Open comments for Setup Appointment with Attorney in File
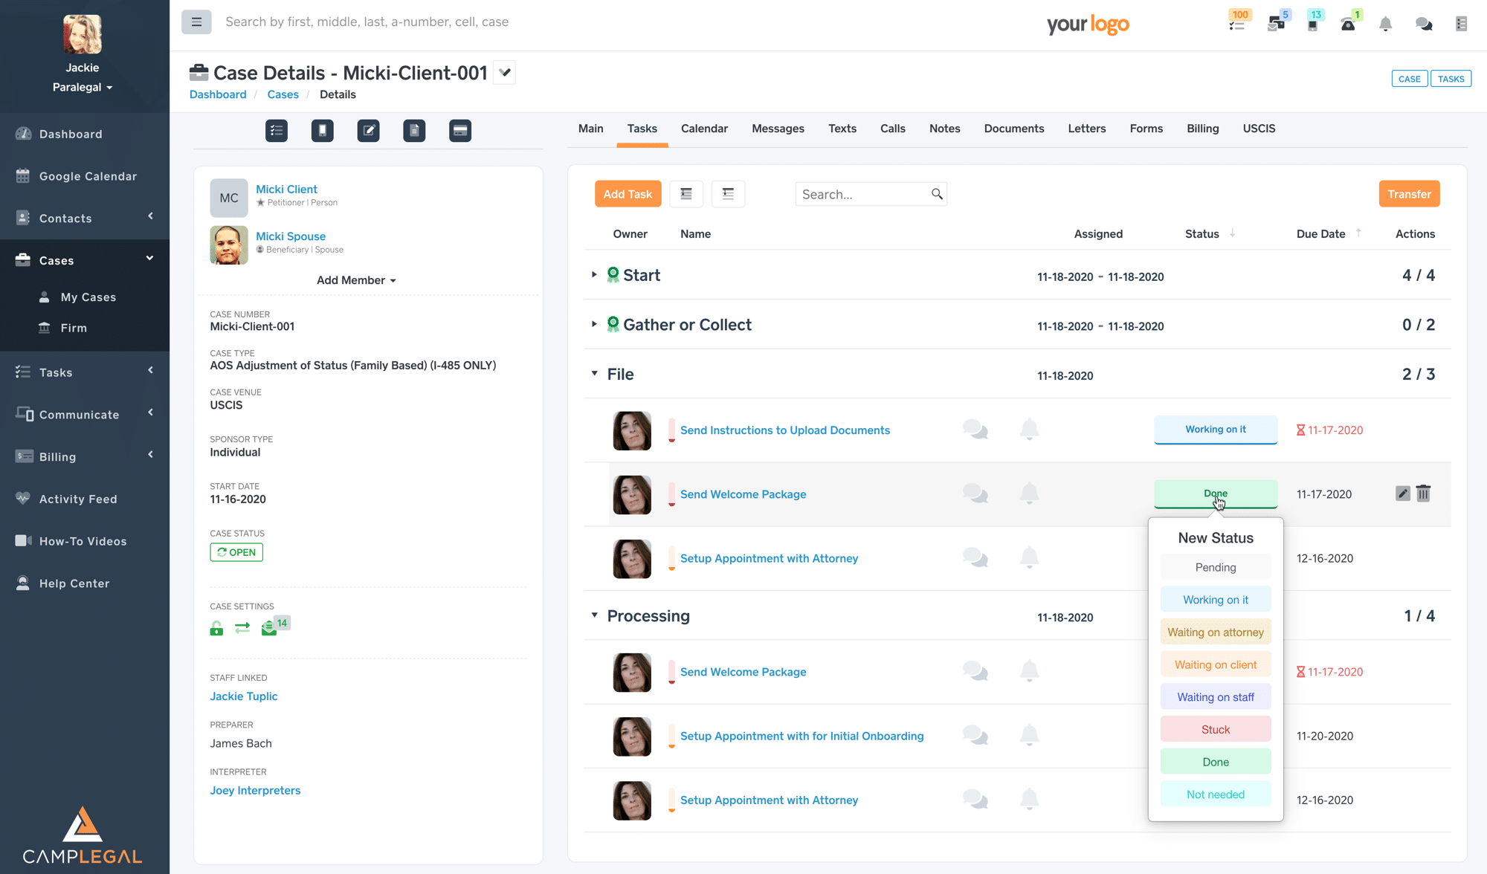This screenshot has height=874, width=1487. pos(975,558)
